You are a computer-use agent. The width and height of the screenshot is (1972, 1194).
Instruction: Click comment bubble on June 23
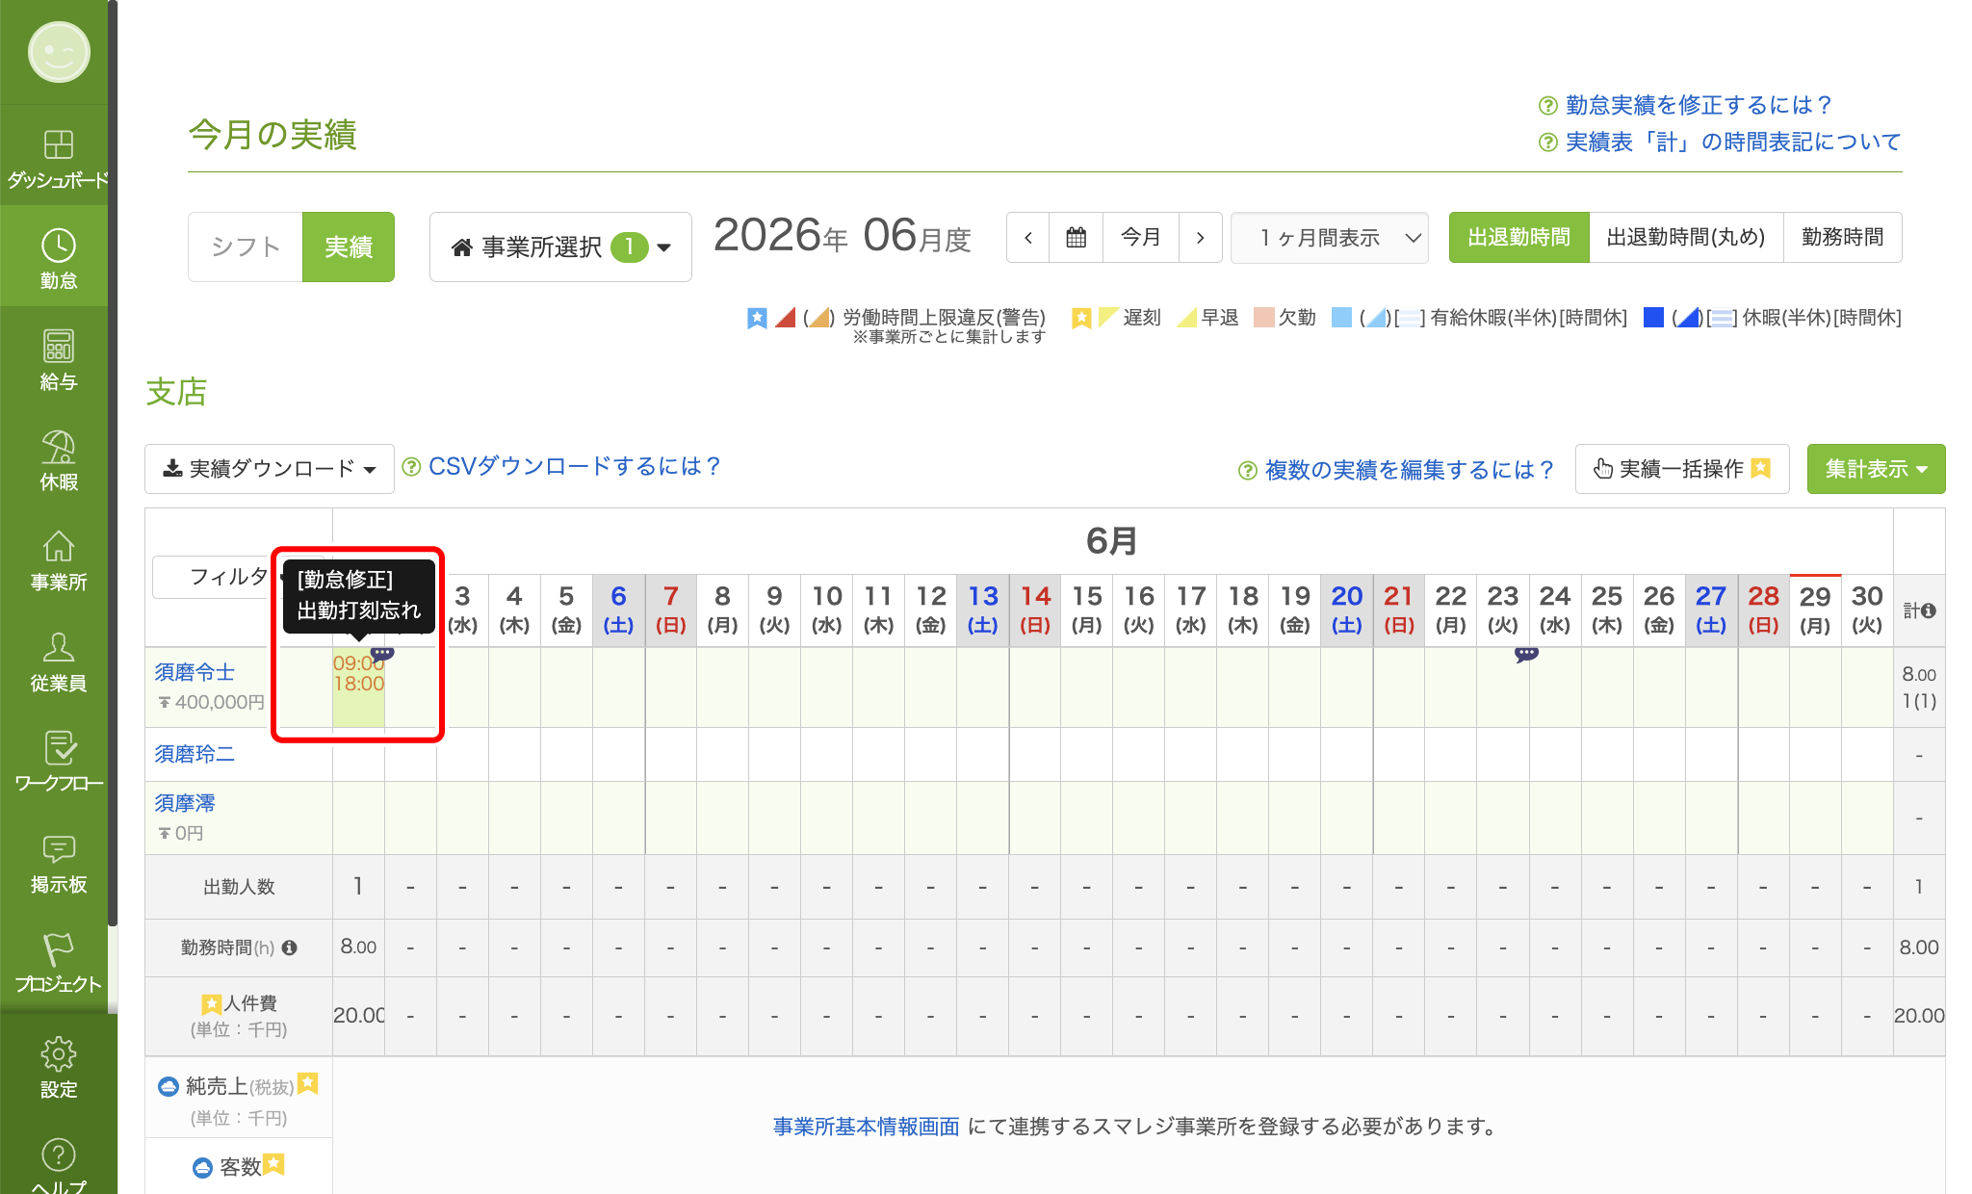pos(1526,655)
